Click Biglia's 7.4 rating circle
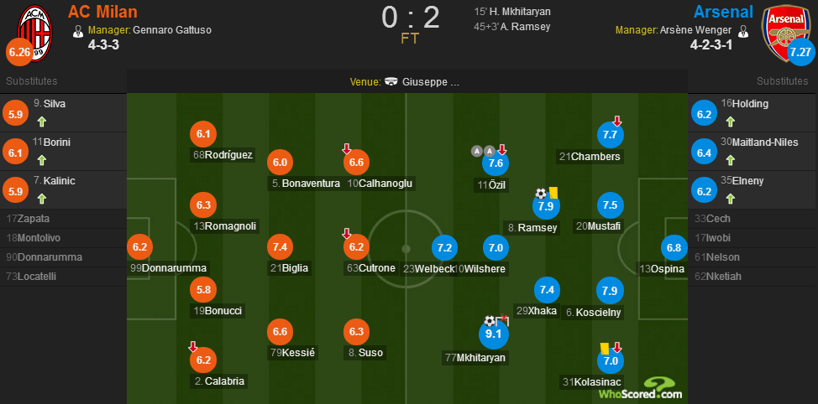This screenshot has height=404, width=818. pyautogui.click(x=281, y=248)
